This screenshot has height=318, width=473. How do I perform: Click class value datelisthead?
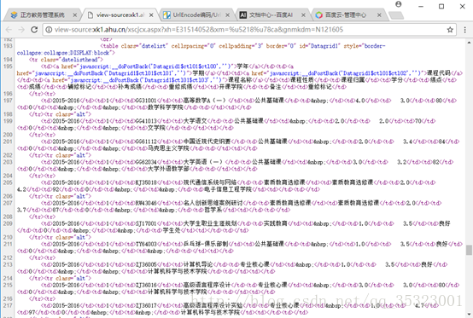point(79,60)
